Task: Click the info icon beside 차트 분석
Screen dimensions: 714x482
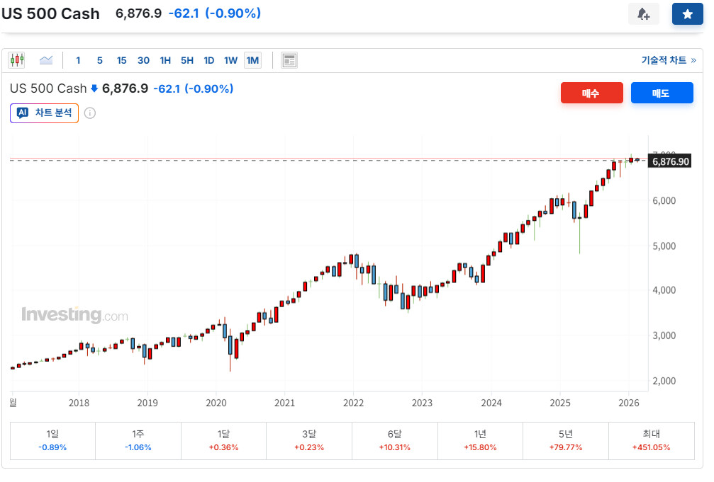Action: pos(90,113)
